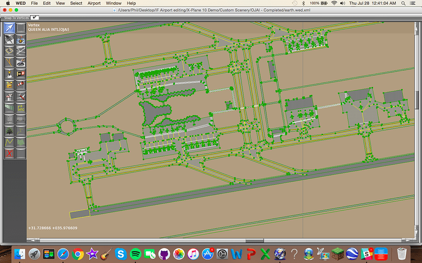Toggle the Snap To Vertices checkbox
Viewport: 422px width, 263px height.
pyautogui.click(x=34, y=17)
